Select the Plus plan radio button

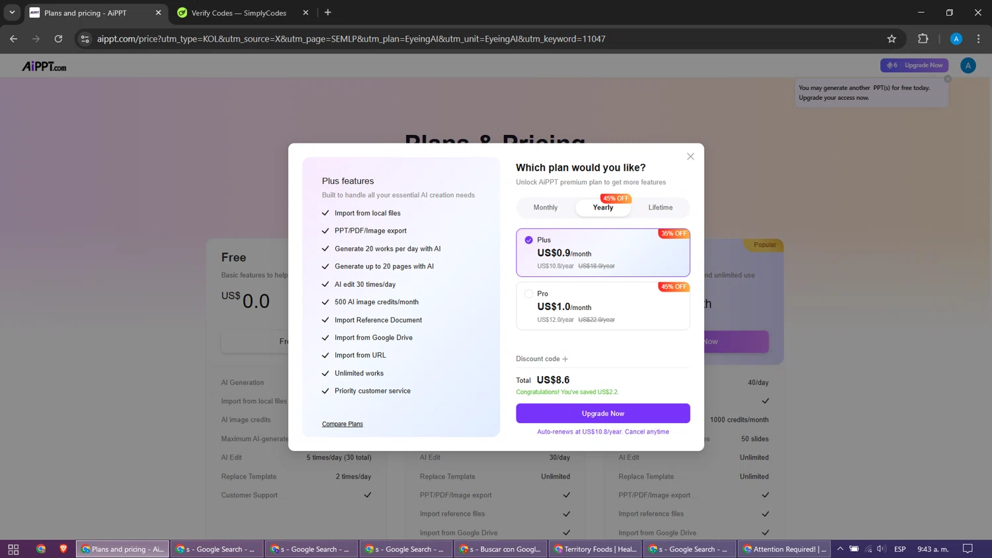tap(528, 240)
